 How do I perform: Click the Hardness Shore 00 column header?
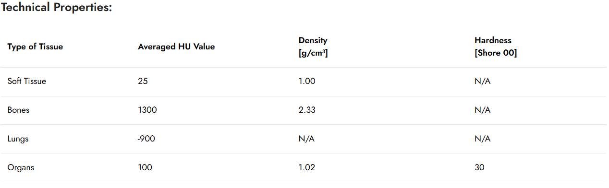coord(496,47)
